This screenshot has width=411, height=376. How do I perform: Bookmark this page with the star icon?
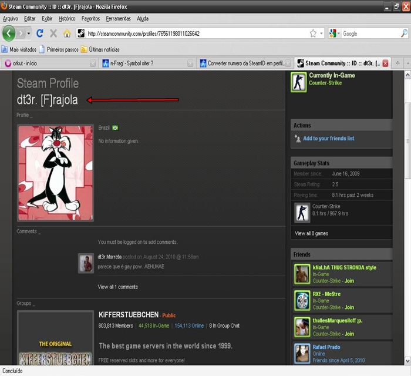click(x=313, y=33)
